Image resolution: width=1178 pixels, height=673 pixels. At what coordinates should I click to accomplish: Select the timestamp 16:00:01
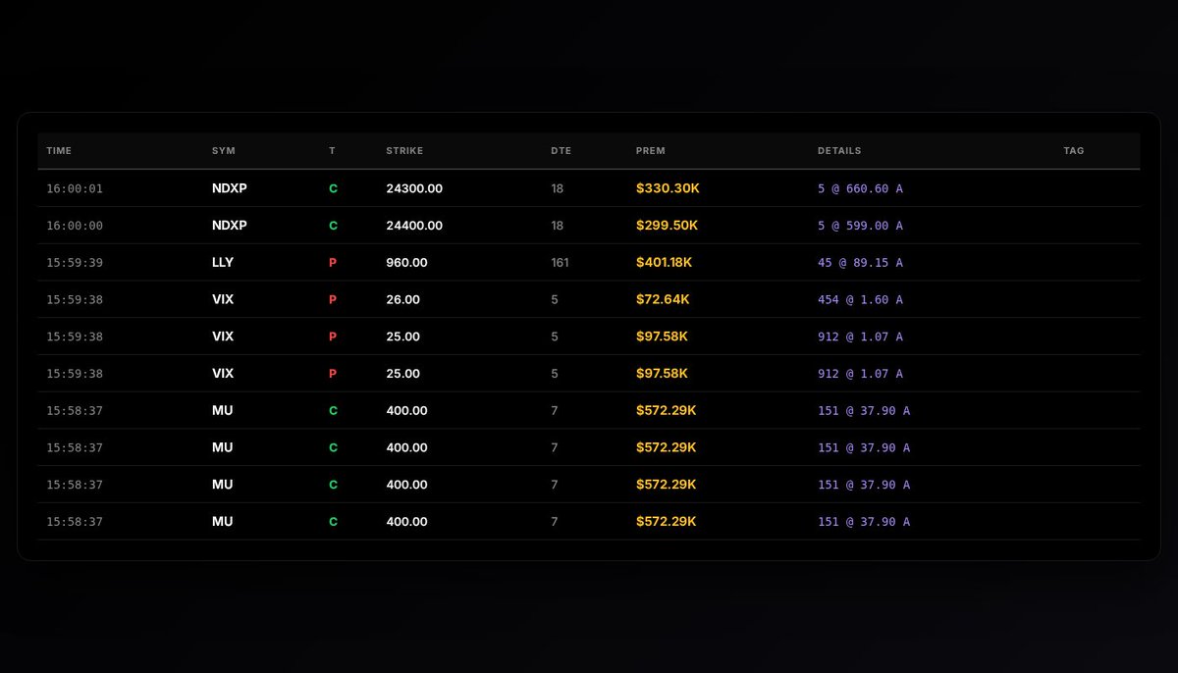coord(75,188)
